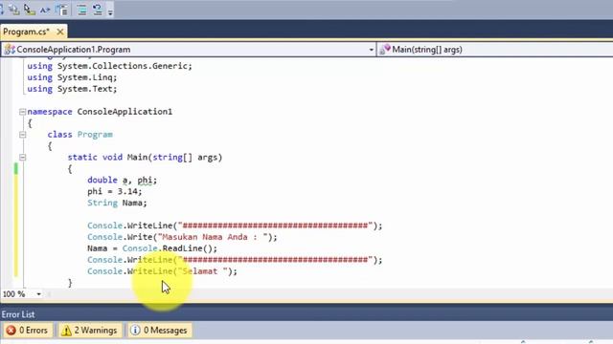The image size is (613, 344).
Task: Click the red error icon in Error List
Action: point(11,331)
